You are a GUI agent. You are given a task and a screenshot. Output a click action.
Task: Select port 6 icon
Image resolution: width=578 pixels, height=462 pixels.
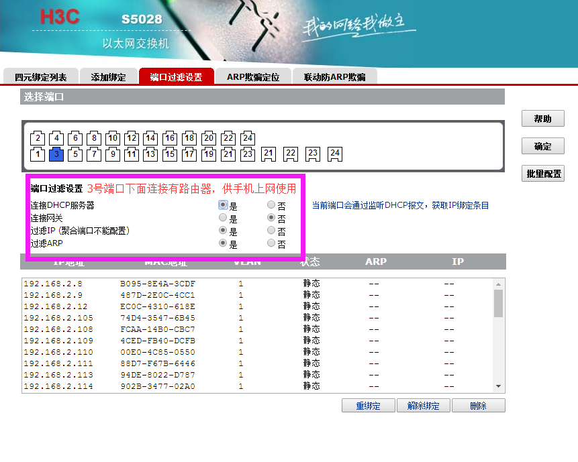point(75,138)
